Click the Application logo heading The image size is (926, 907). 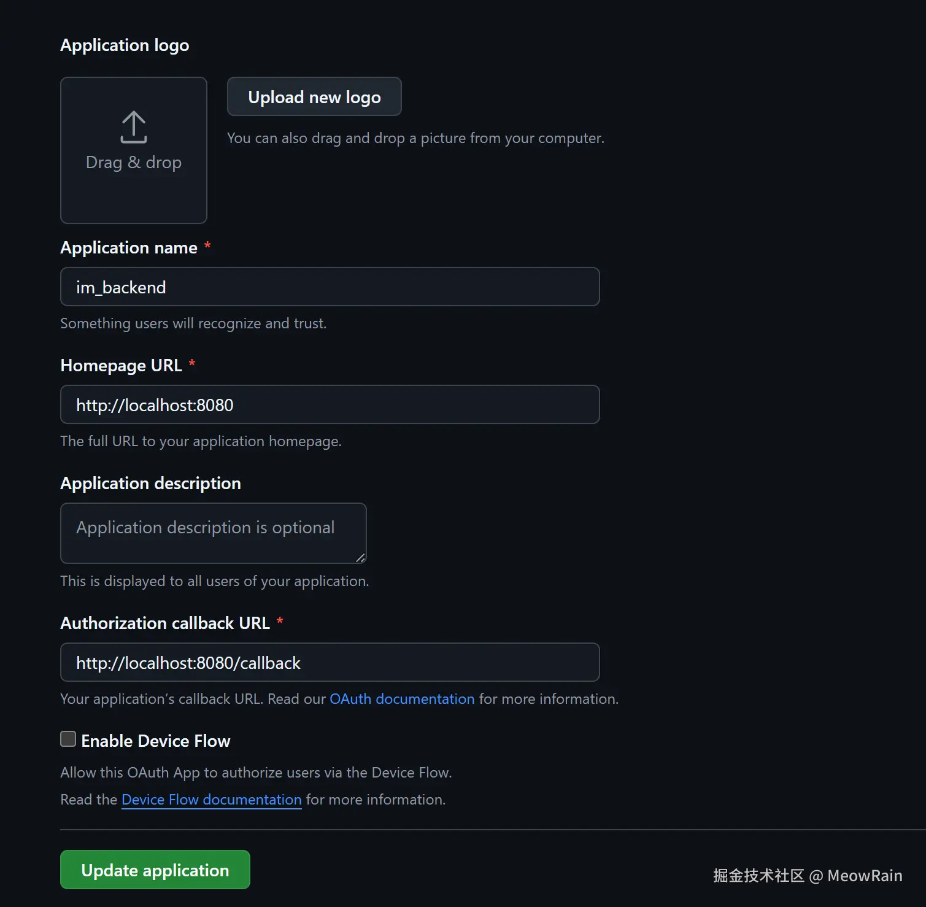point(125,45)
